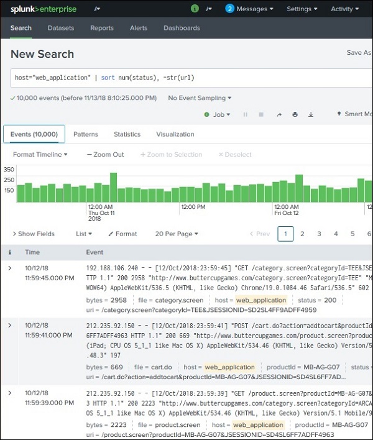Screen dimensions: 373x440
Task: Show the Fields sidebar
Action: pos(34,234)
